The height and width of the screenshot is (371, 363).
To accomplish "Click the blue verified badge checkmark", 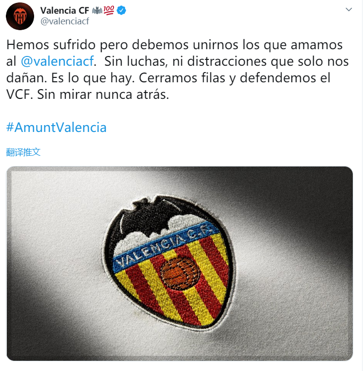I will coord(121,10).
